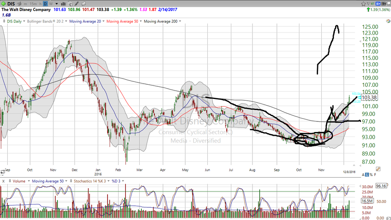Select the drawing tools pencil icon

[77, 4]
